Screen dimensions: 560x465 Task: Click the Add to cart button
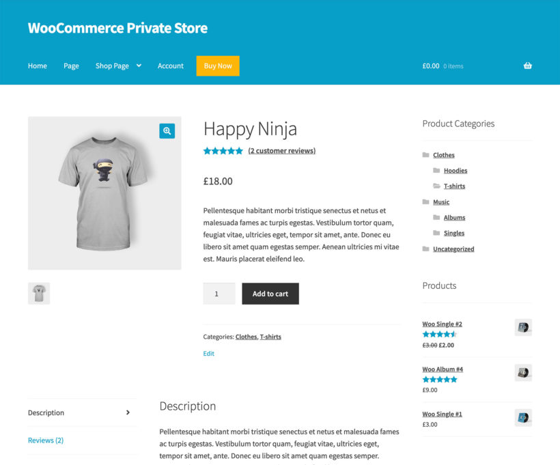pos(270,293)
